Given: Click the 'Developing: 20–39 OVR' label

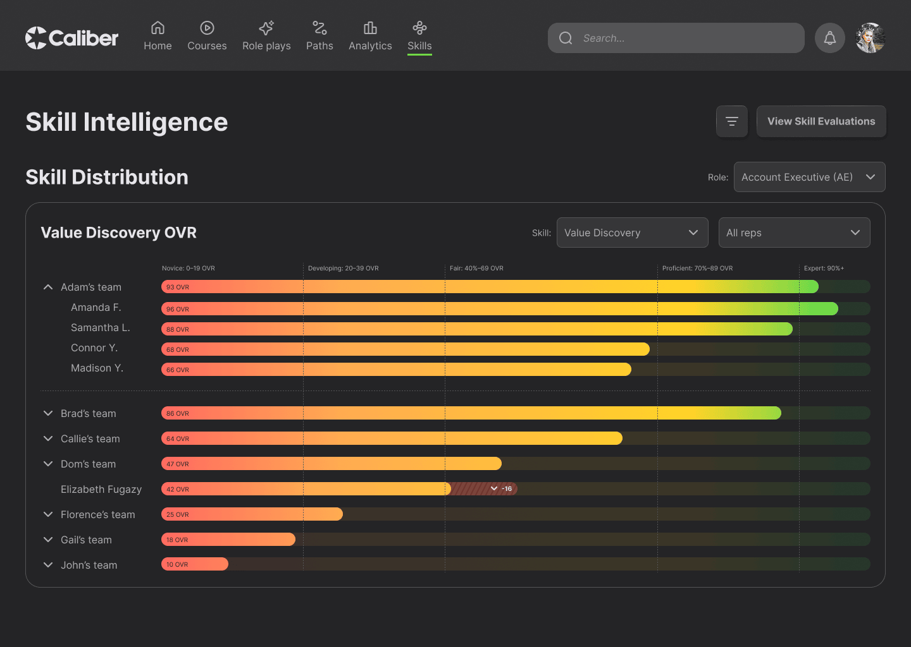Looking at the screenshot, I should click(344, 268).
